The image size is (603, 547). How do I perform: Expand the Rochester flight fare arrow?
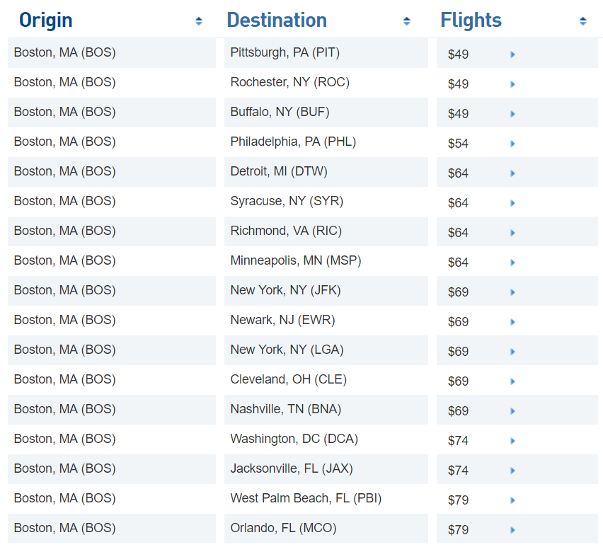point(512,84)
